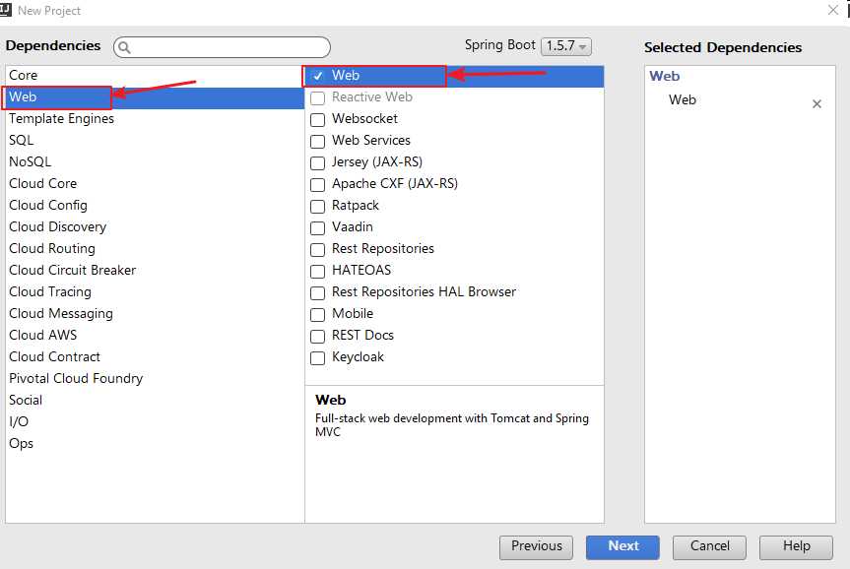Check the Keycloak dependency box
The height and width of the screenshot is (569, 850).
pos(318,357)
